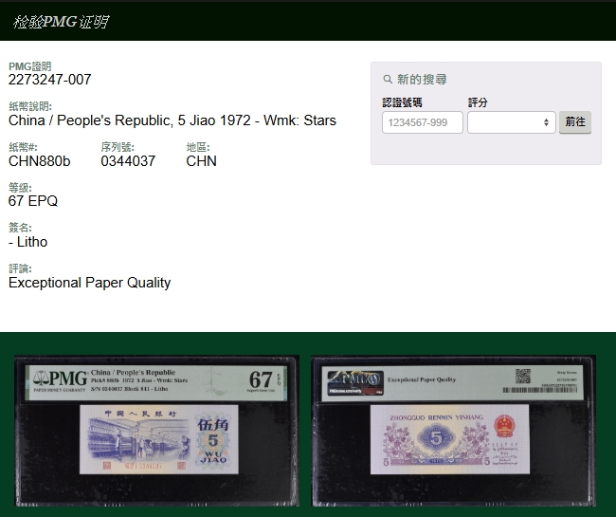
Task: Click the 認證號碼 certificate number input field
Action: [x=422, y=122]
